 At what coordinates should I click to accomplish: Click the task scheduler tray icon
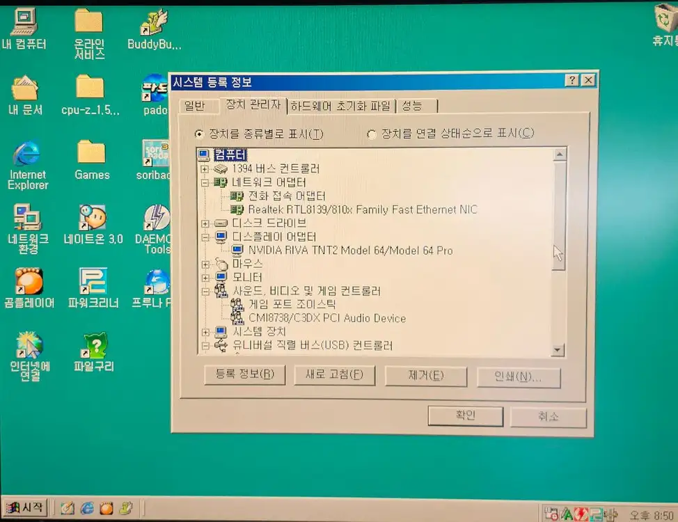click(x=551, y=514)
